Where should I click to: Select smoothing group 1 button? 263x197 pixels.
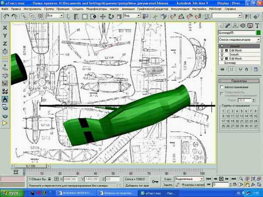pos(223,111)
